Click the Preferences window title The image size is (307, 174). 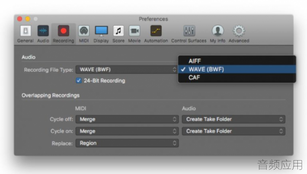click(153, 19)
